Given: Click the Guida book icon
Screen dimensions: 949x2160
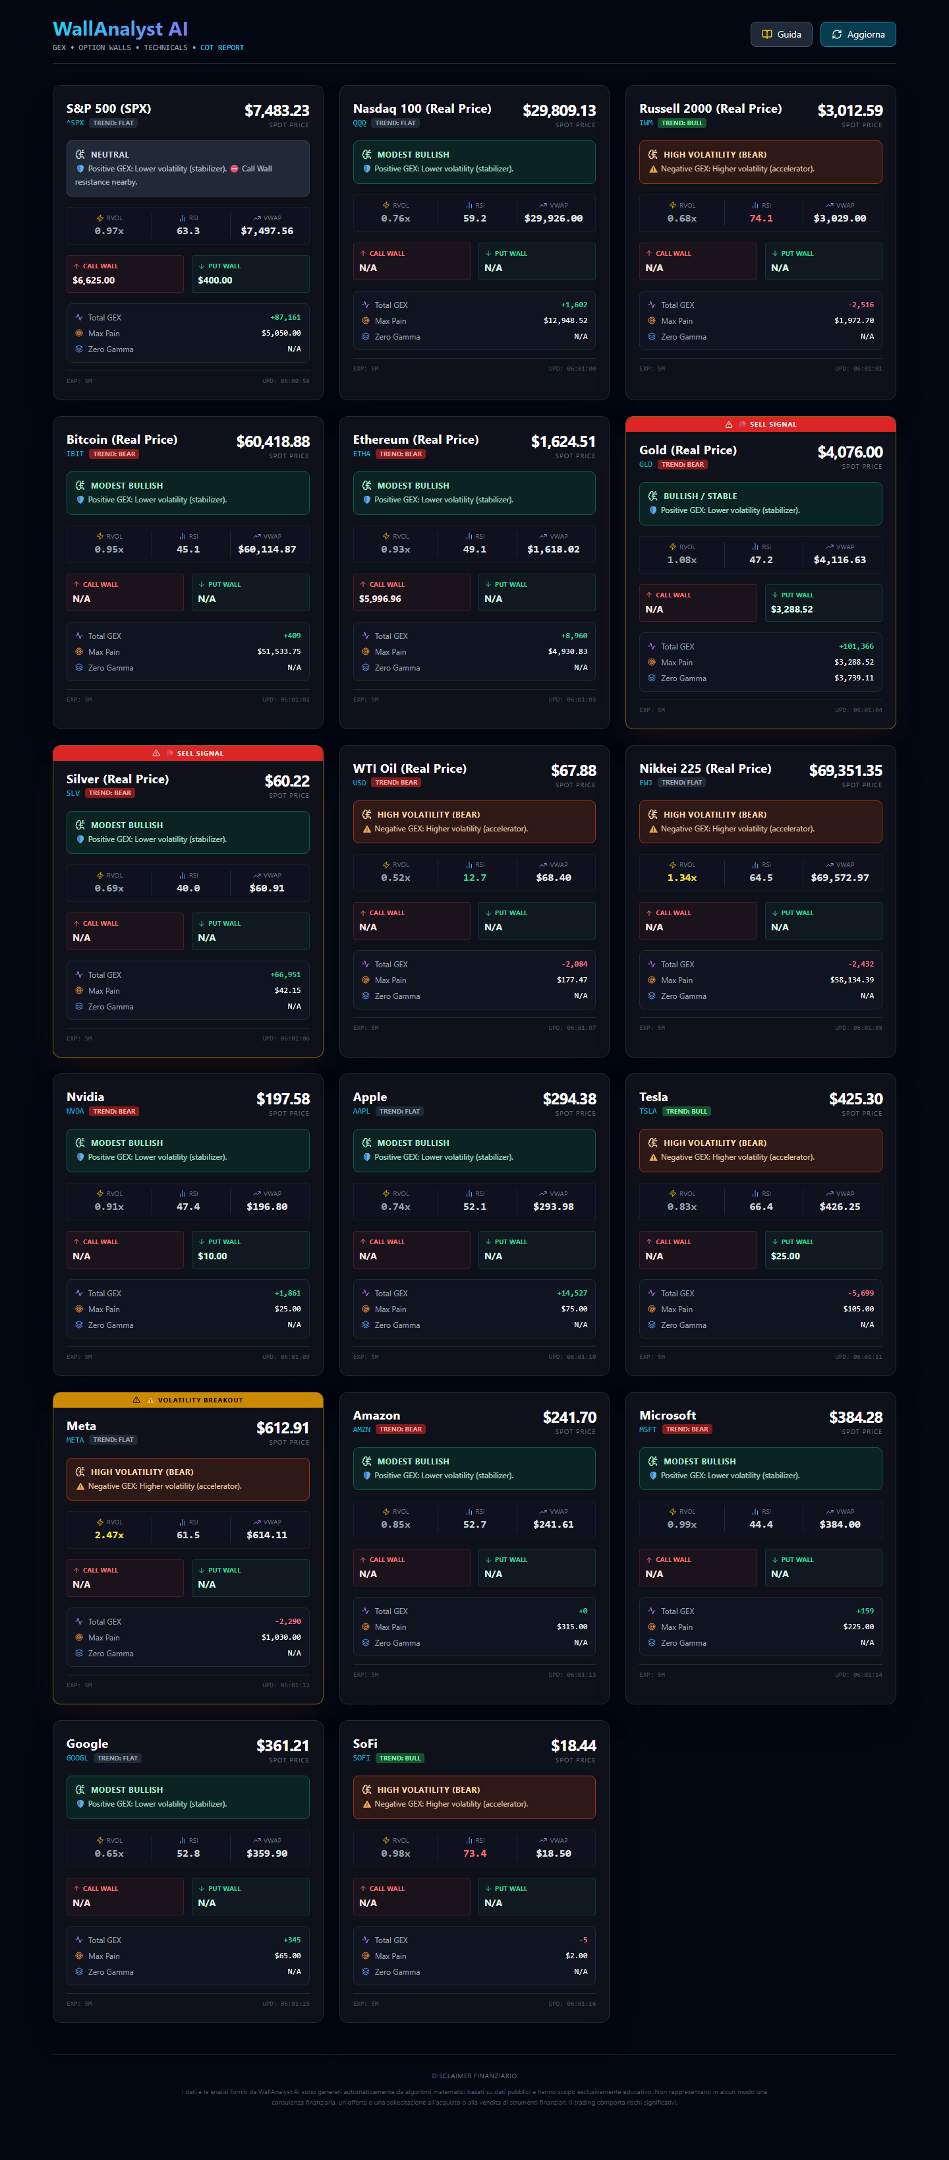Looking at the screenshot, I should click(x=766, y=34).
